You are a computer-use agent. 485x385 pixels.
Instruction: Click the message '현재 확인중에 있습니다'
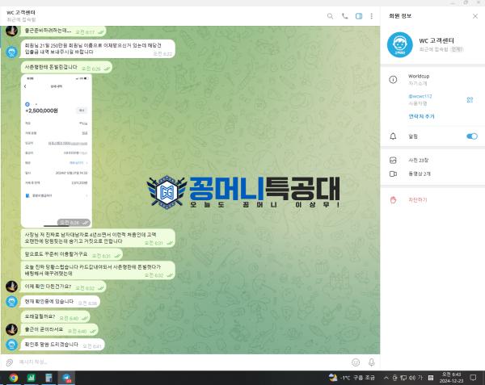point(61,302)
